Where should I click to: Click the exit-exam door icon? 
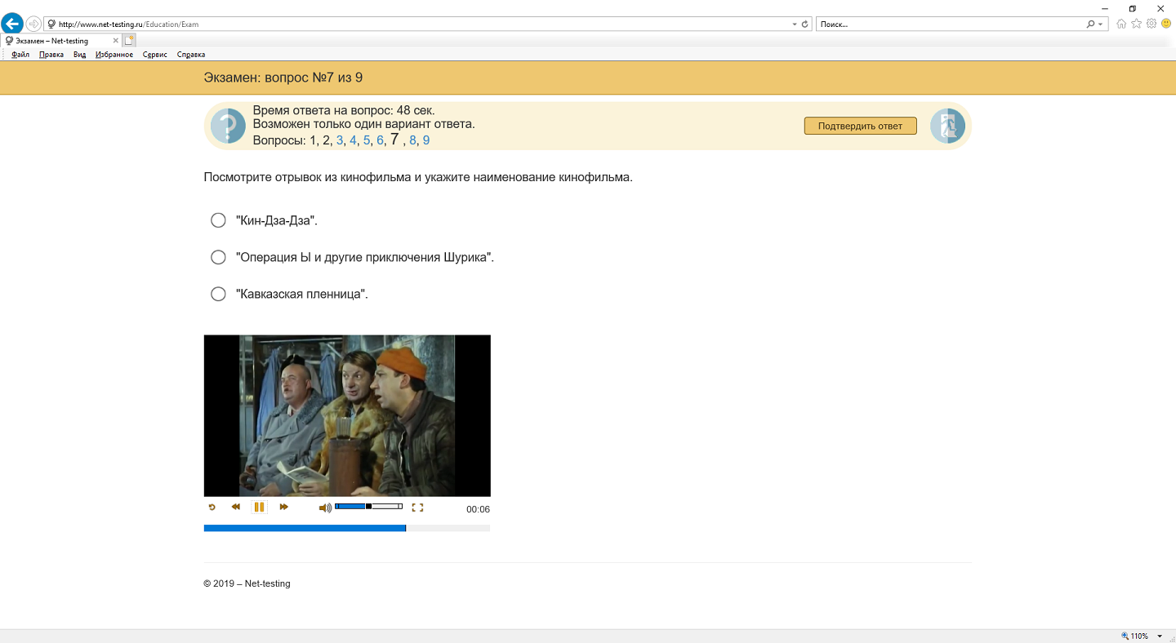[948, 126]
